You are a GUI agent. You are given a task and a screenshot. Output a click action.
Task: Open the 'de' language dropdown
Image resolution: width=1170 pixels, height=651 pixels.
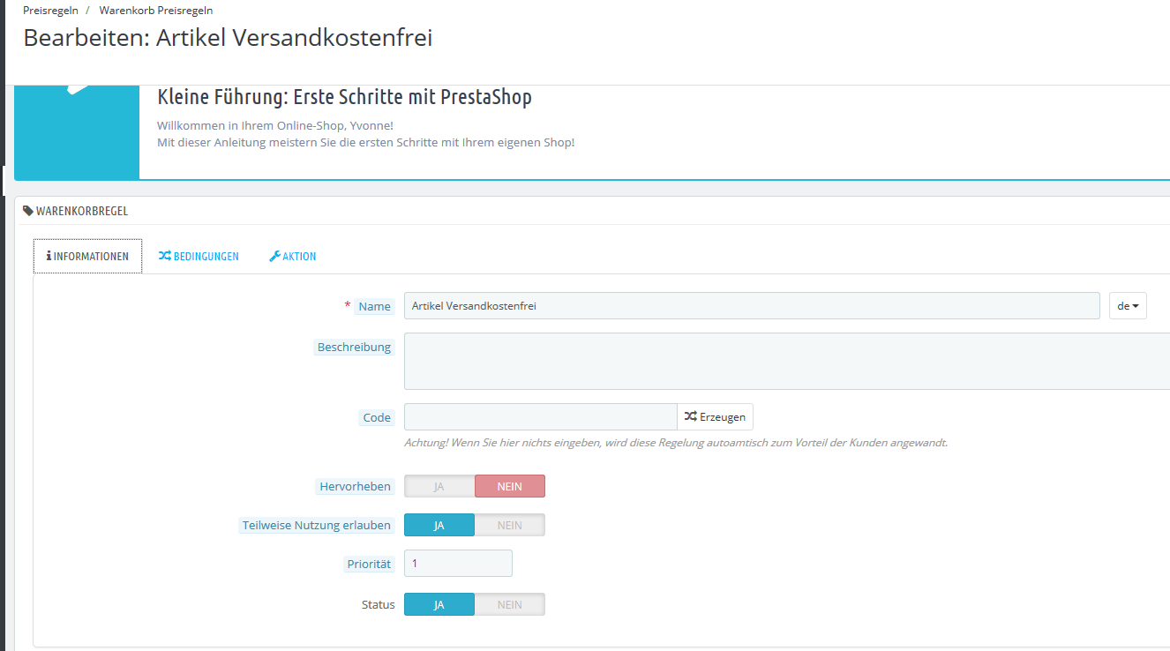[x=1128, y=306]
